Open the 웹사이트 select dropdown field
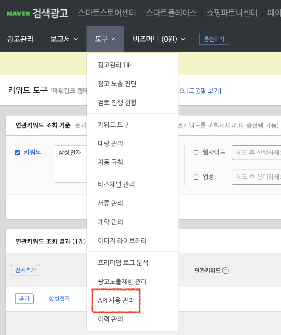 click(257, 153)
